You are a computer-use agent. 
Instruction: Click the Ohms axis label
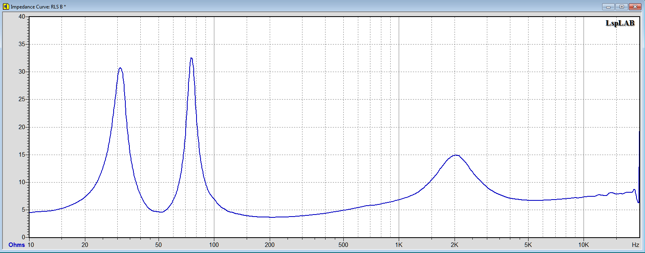coord(17,245)
